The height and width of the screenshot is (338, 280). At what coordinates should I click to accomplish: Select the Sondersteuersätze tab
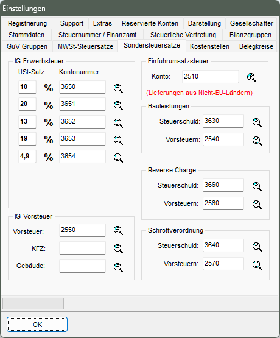152,46
